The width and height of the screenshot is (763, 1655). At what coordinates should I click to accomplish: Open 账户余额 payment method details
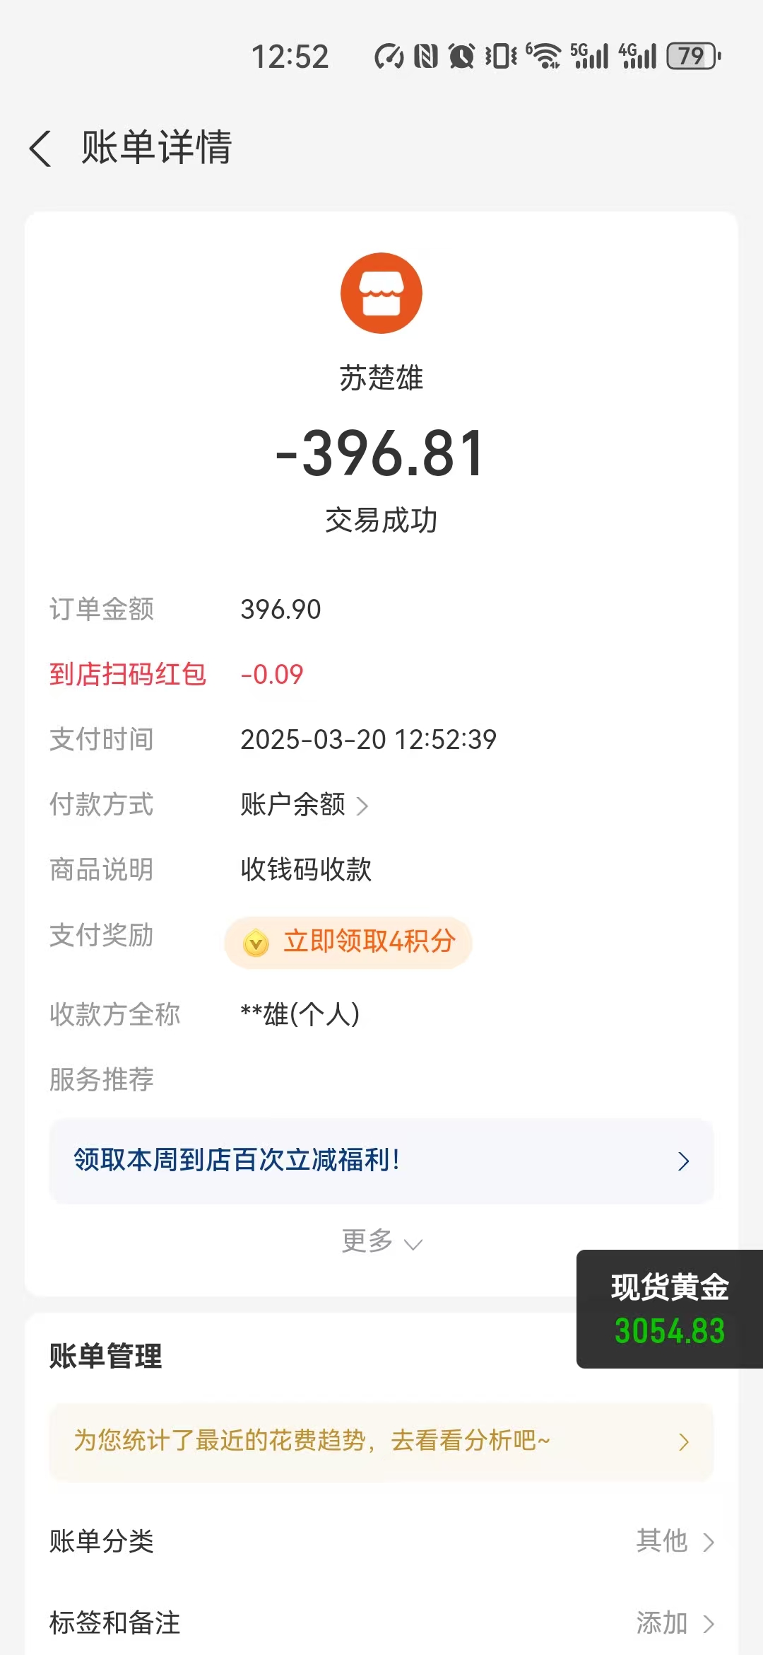tap(304, 805)
